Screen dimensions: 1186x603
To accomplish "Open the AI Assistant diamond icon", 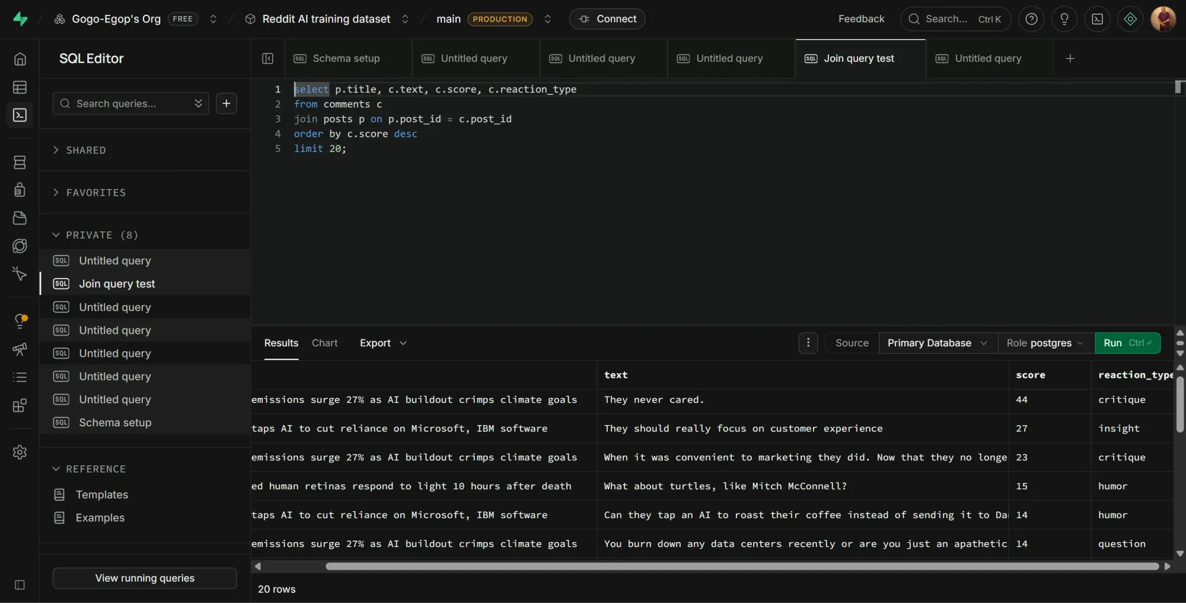I will pos(1130,19).
